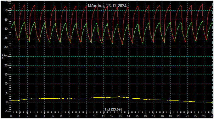Click hour 21 on the time axis
The width and height of the screenshot is (214, 119).
(x=187, y=116)
